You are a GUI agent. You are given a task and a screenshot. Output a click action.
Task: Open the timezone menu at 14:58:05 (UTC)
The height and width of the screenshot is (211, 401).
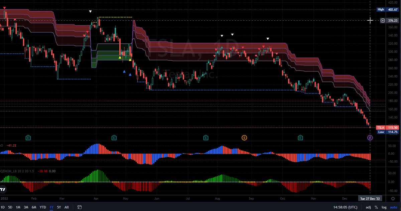coord(345,207)
